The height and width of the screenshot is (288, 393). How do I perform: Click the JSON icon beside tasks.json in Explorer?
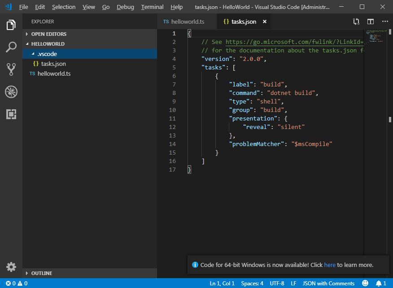(36, 64)
